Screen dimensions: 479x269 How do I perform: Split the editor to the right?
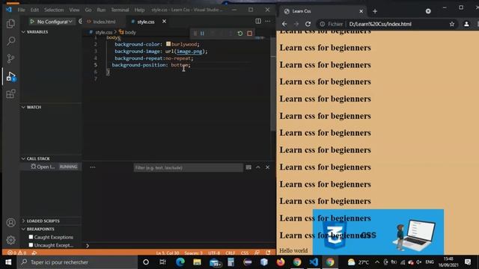(x=258, y=21)
